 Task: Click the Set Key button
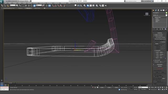click(135, 89)
